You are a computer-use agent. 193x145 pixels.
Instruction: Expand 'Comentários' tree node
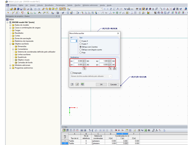(13, 49)
